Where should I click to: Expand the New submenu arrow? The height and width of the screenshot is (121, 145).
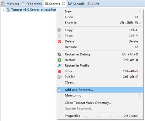point(140,11)
